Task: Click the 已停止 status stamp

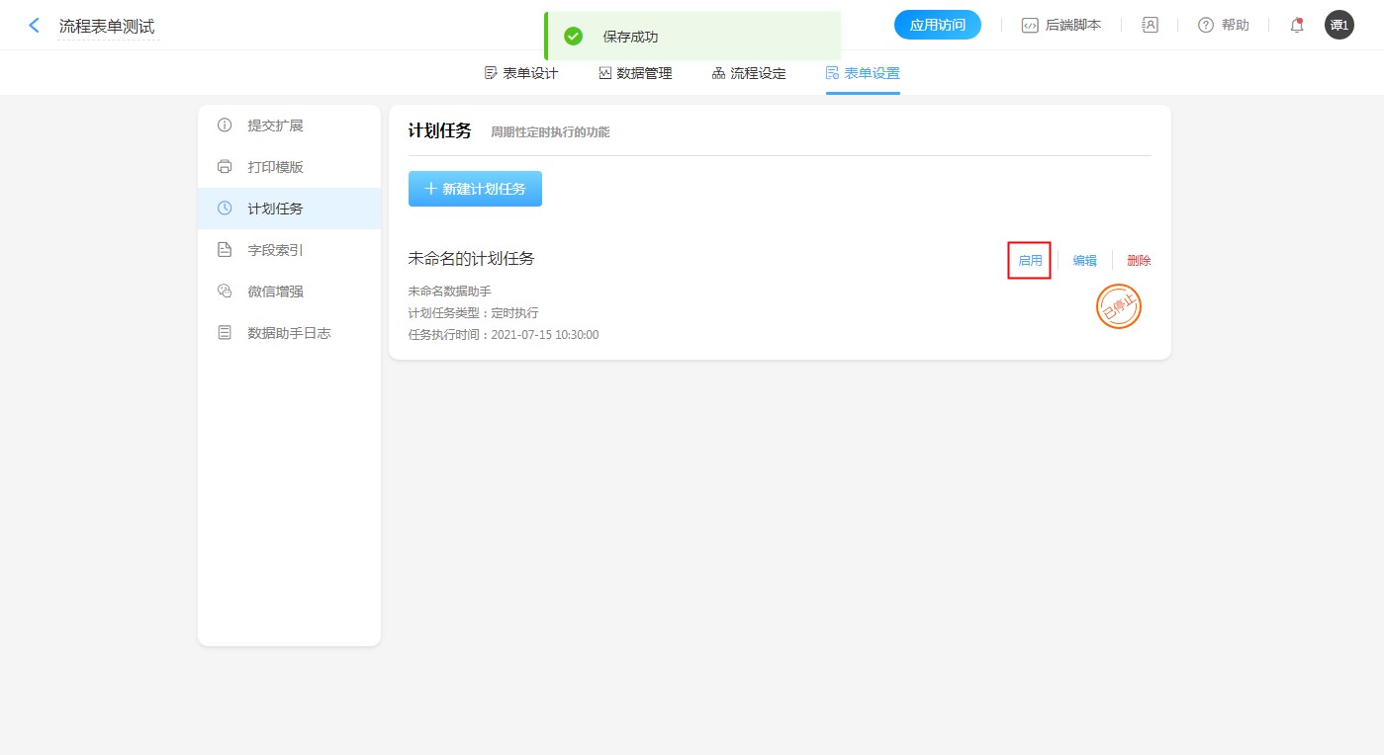Action: [x=1118, y=306]
